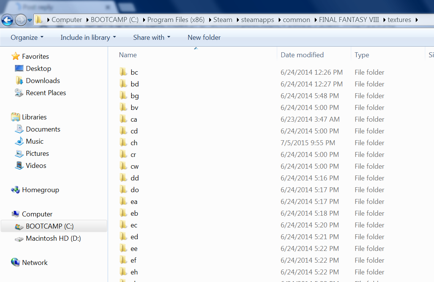
Task: Open Include in library dropdown
Action: coord(88,37)
